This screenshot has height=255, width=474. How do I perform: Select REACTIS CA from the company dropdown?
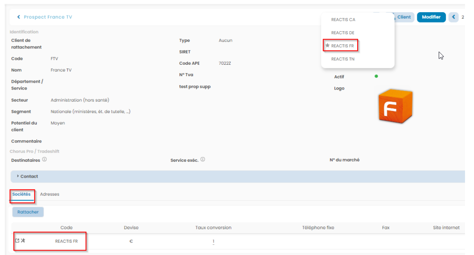(343, 20)
